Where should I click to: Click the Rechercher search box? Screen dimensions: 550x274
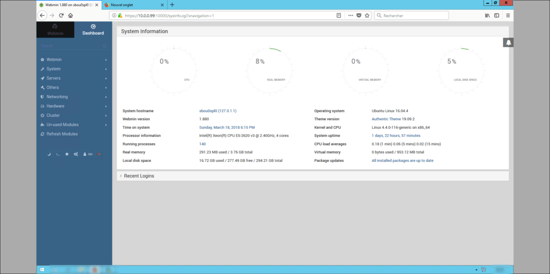[x=411, y=16]
